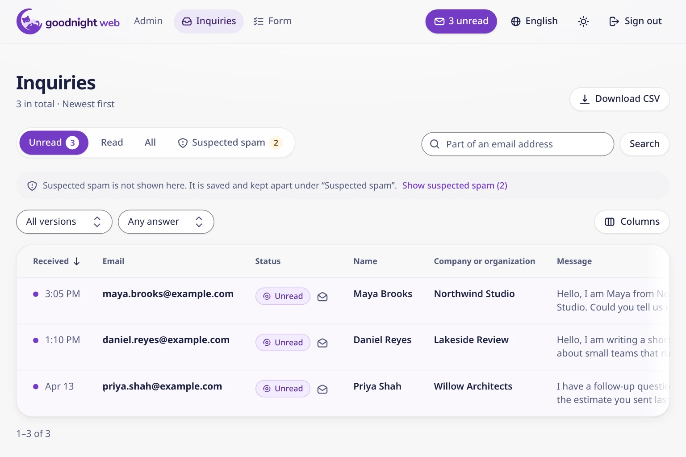Click the Name column header
This screenshot has height=457, width=686.
(x=365, y=261)
